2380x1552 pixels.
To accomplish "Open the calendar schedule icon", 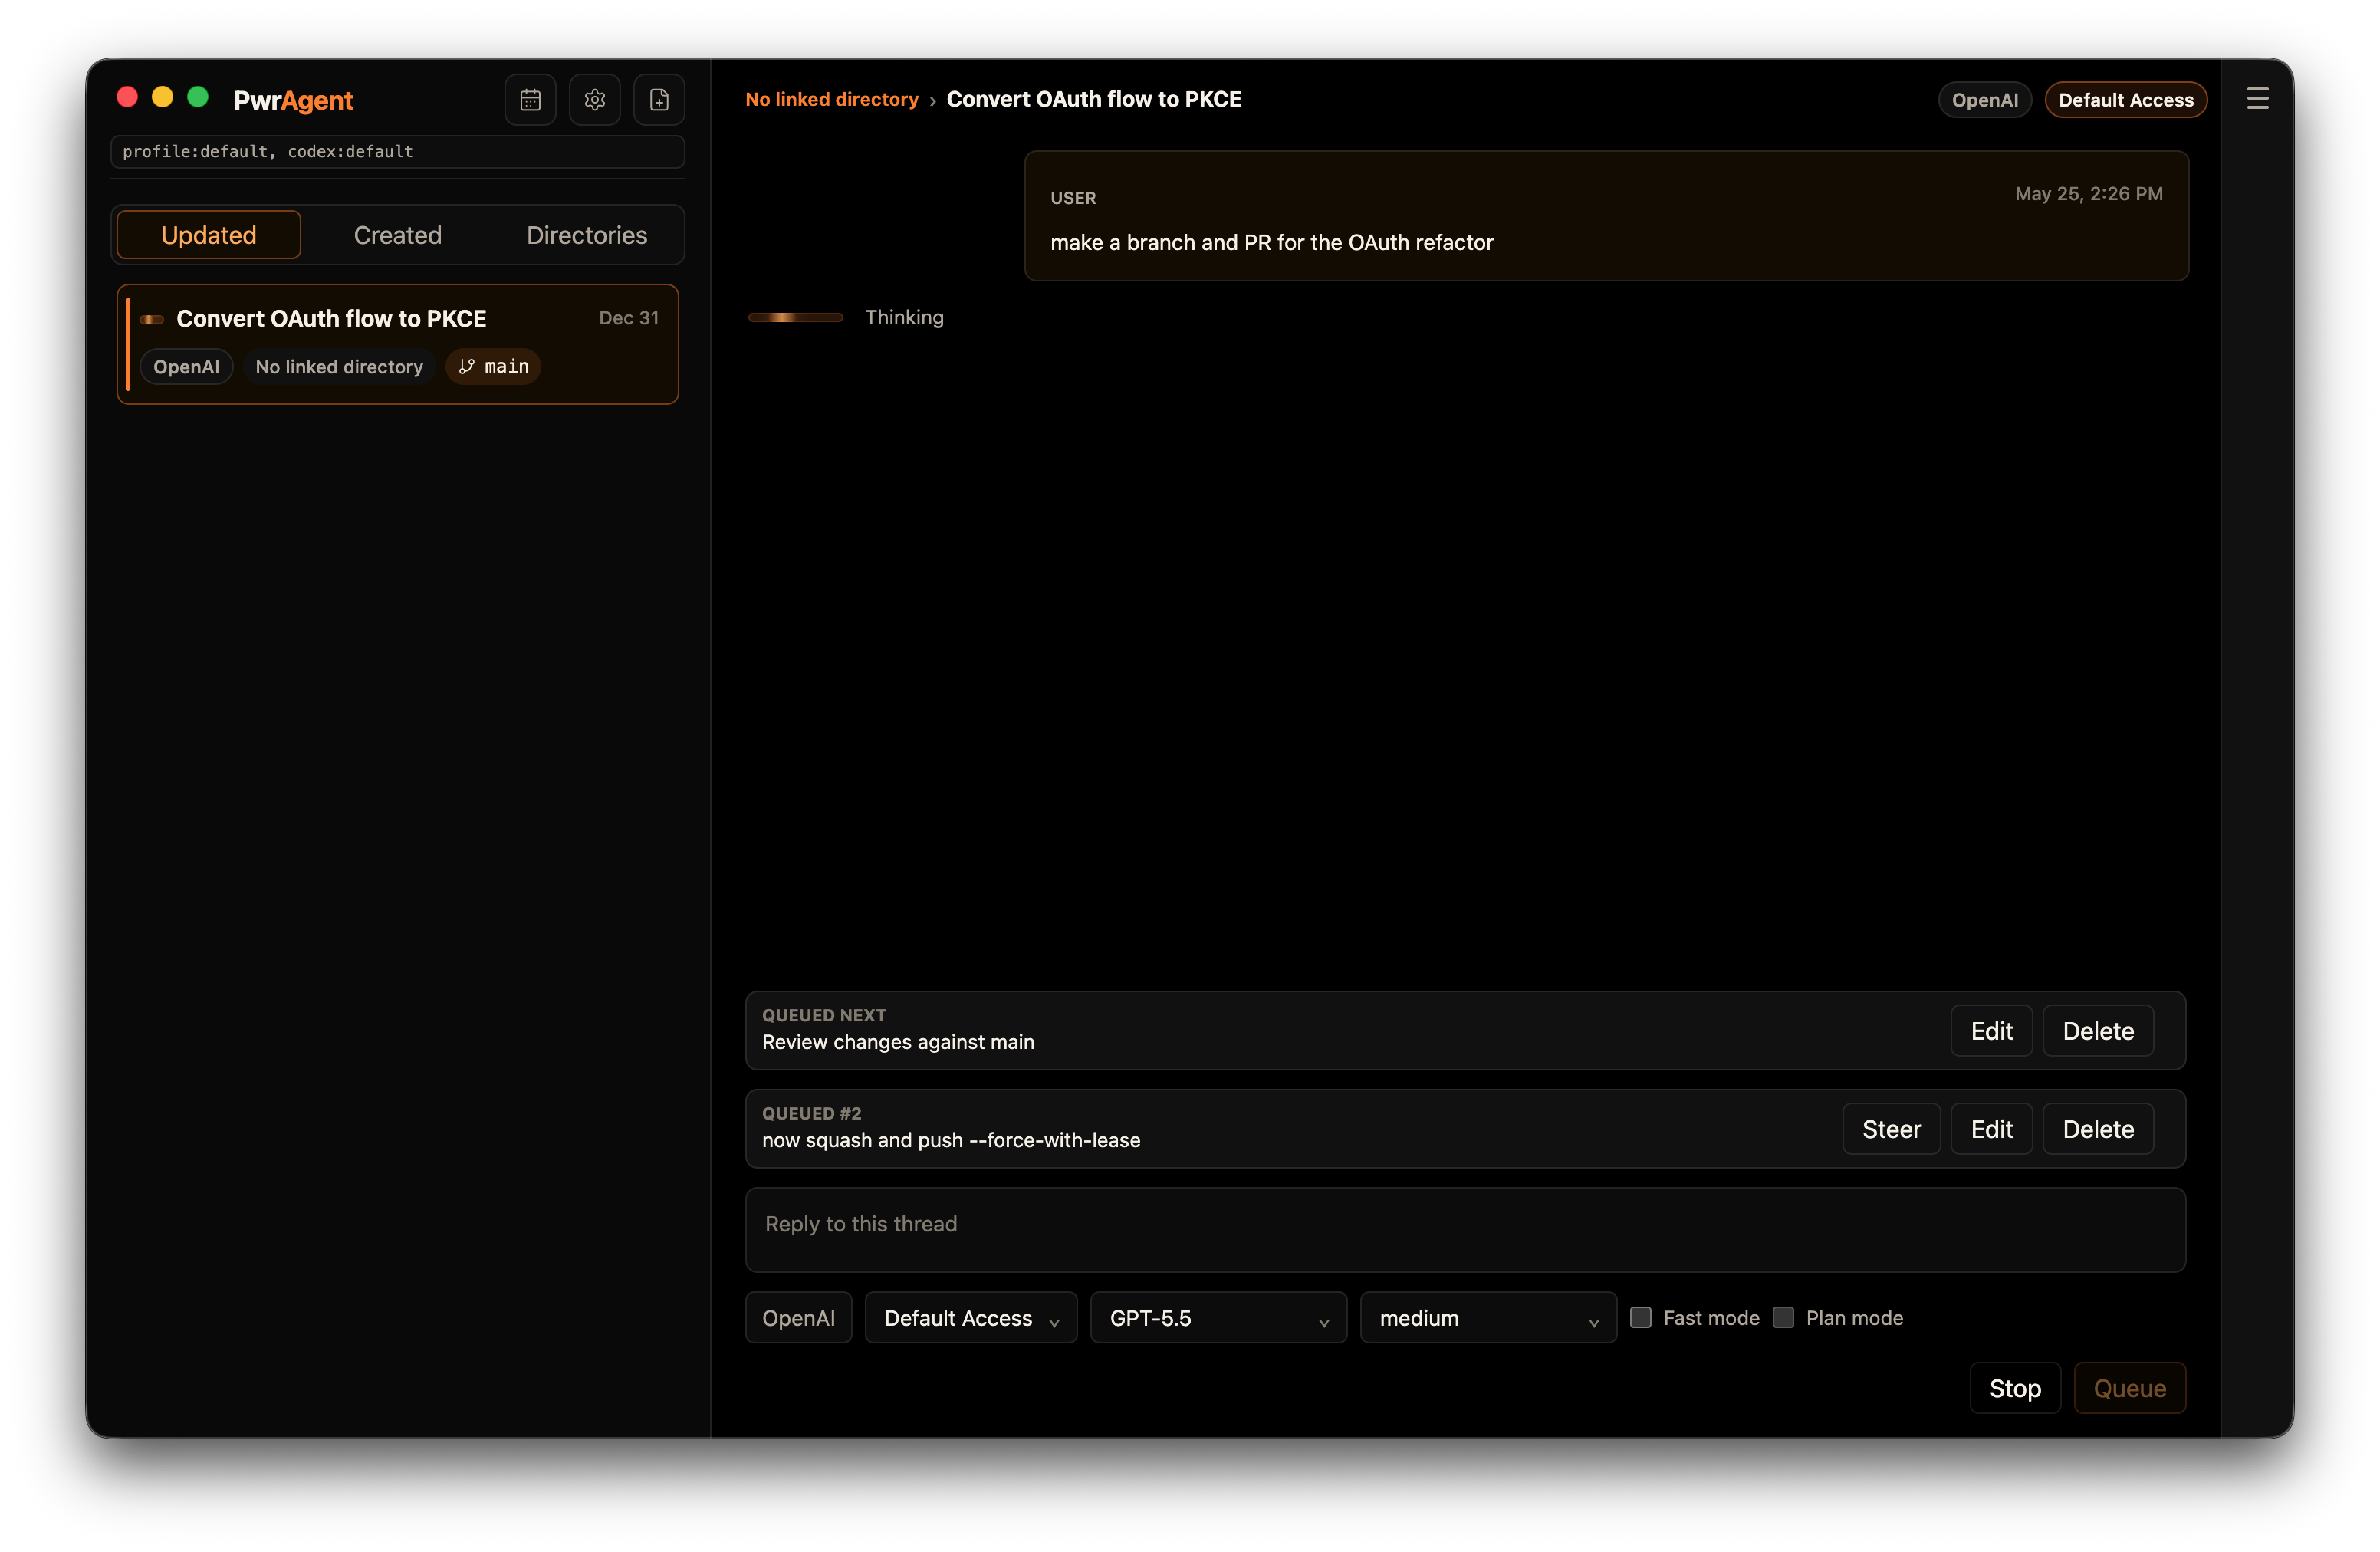I will point(530,100).
